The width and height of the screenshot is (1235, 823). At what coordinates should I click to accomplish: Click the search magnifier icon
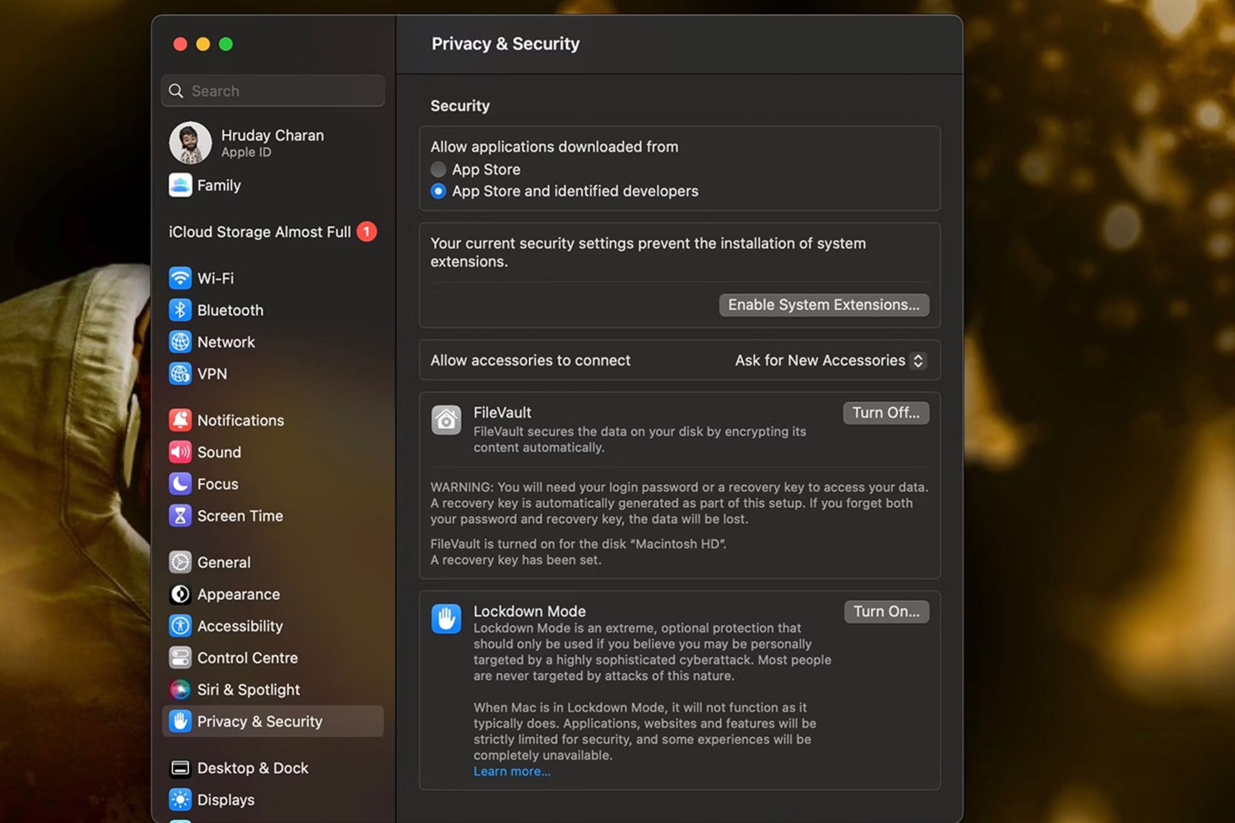pos(176,91)
